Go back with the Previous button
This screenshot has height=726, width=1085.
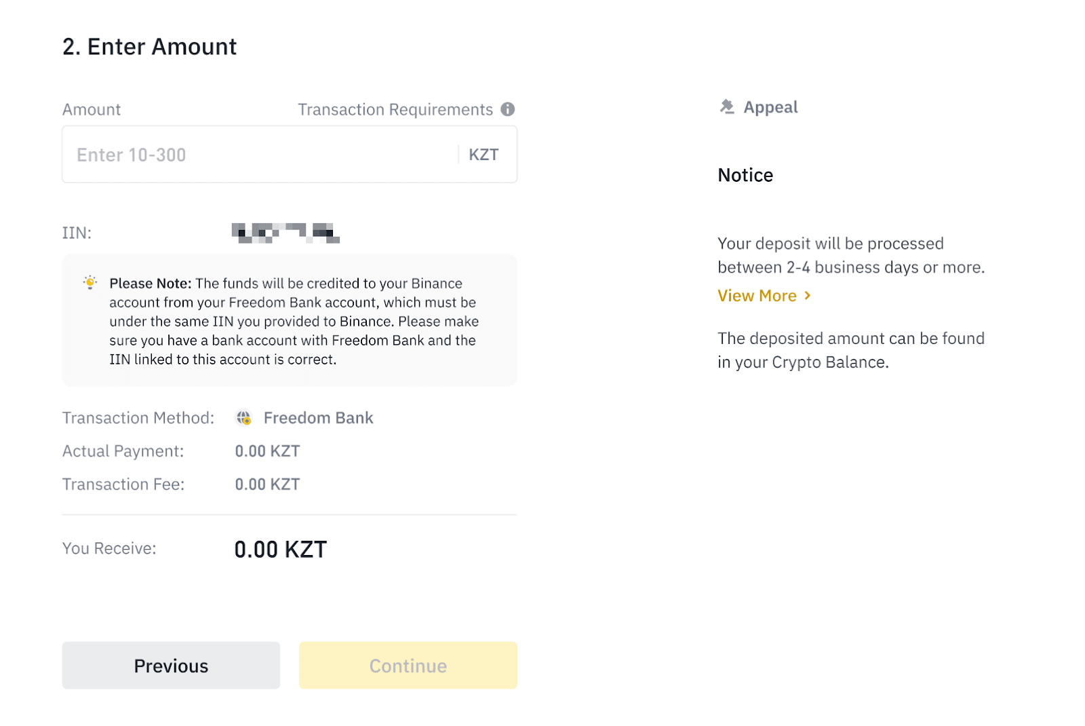pos(171,666)
